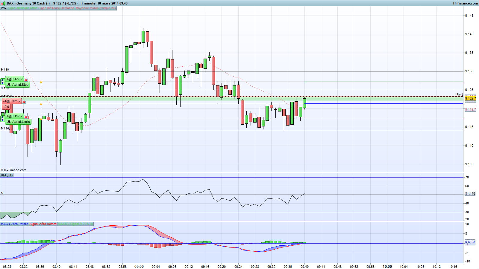The height and width of the screenshot is (269, 479).
Task: Click the RSI 70 axis label
Action: coord(467,177)
